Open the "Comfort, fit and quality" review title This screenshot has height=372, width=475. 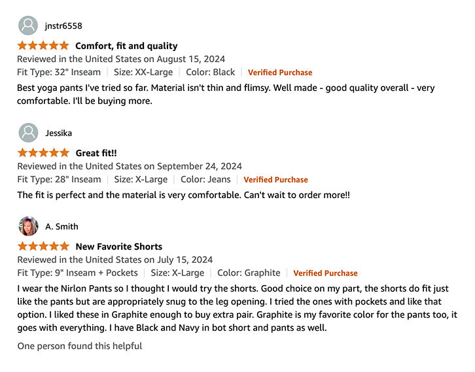click(x=126, y=46)
